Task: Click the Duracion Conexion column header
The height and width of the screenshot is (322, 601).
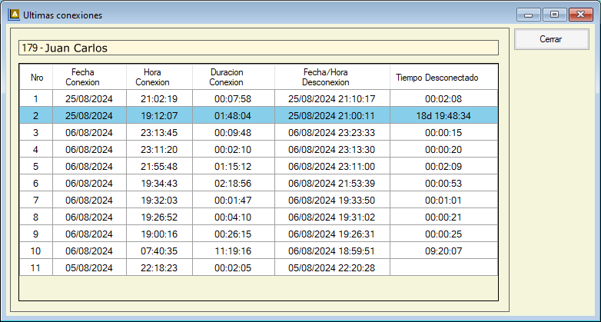Action: [x=227, y=77]
